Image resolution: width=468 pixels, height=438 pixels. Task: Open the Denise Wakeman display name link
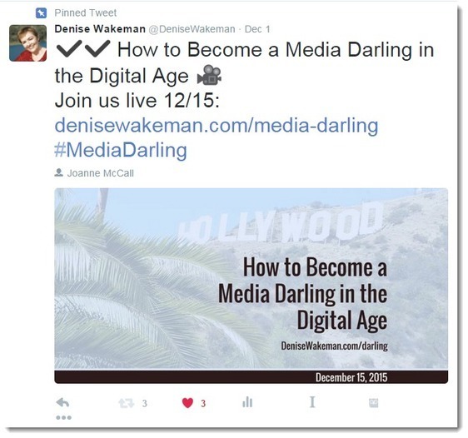[100, 29]
